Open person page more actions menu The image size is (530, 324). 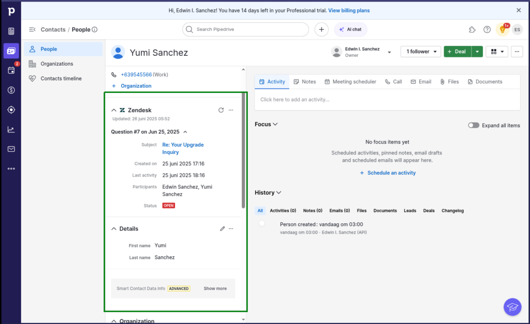[x=517, y=52]
